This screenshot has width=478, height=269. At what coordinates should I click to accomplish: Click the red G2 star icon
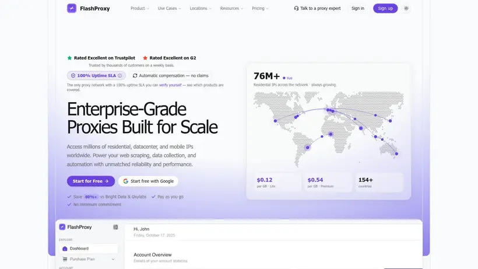[145, 58]
